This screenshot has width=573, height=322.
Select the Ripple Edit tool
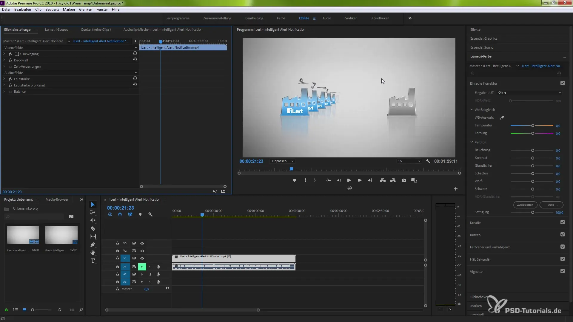93,220
